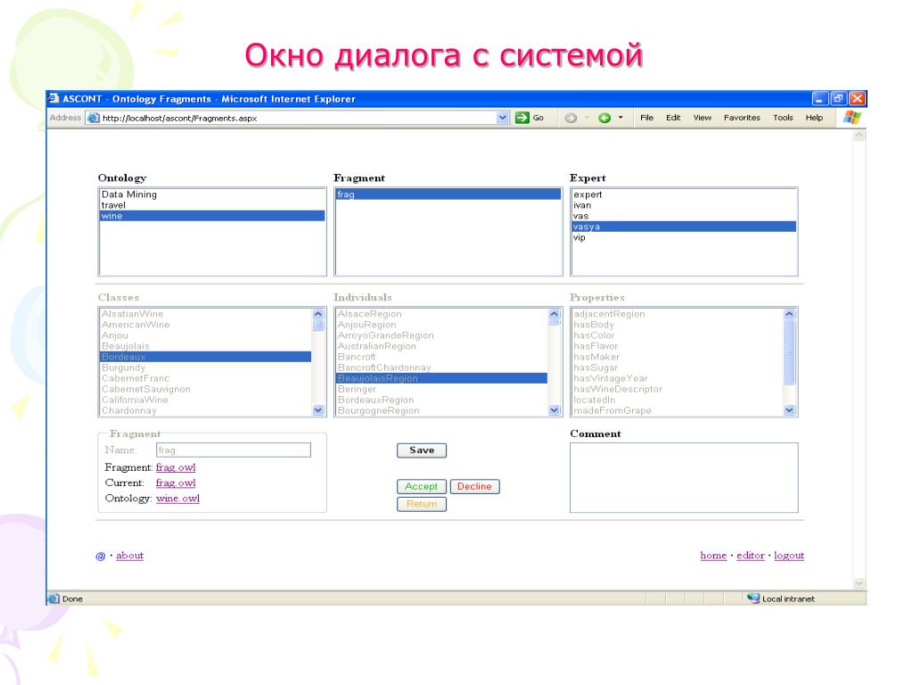Click the green Back navigation arrow
The width and height of the screenshot is (913, 685).
point(605,118)
